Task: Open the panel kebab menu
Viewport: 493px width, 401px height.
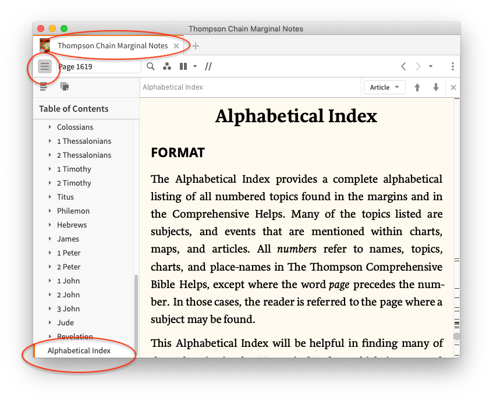Action: (x=453, y=66)
